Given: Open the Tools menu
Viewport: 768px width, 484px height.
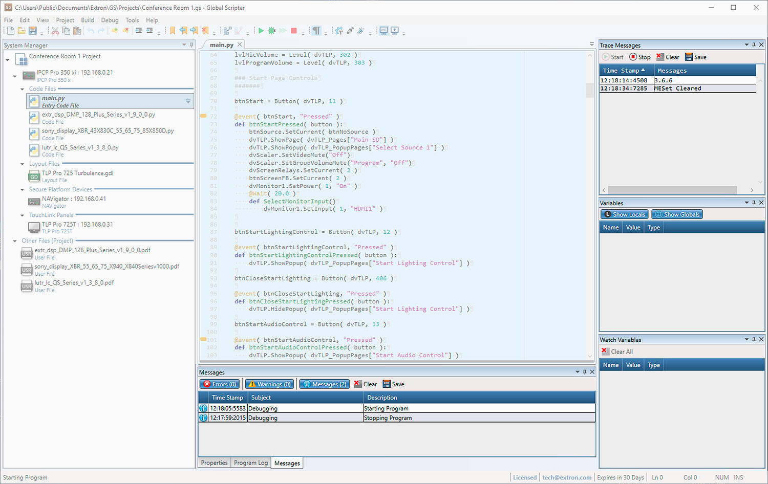Looking at the screenshot, I should point(132,20).
